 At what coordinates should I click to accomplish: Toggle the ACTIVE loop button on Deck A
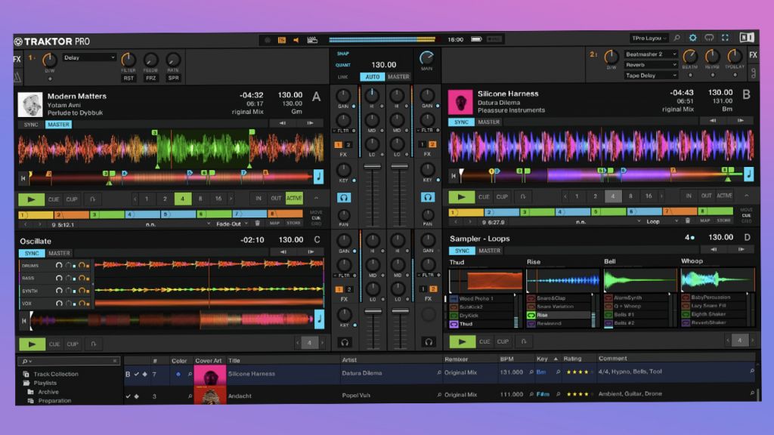click(x=295, y=198)
